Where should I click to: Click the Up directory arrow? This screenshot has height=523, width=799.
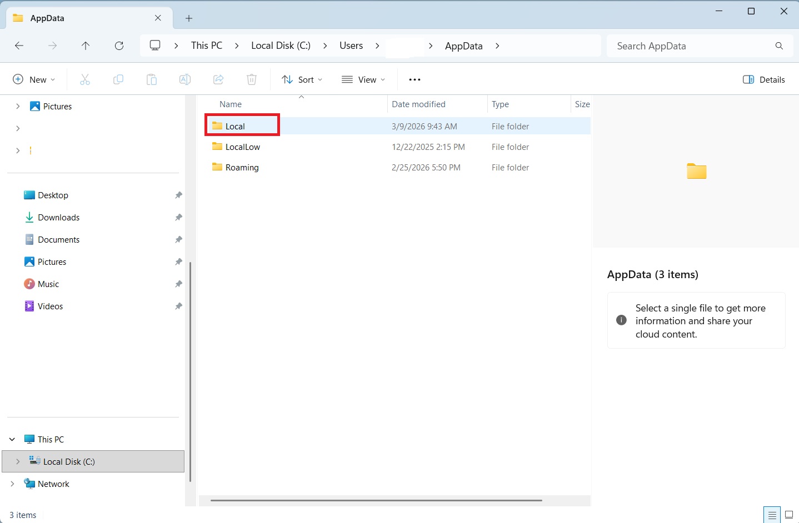tap(86, 46)
